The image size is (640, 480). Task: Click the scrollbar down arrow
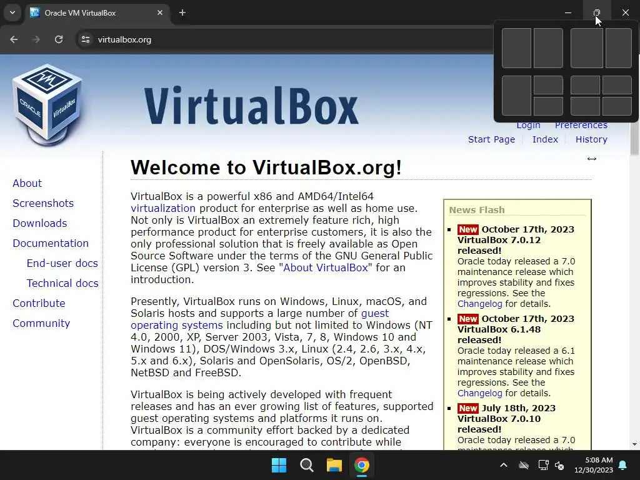634,444
